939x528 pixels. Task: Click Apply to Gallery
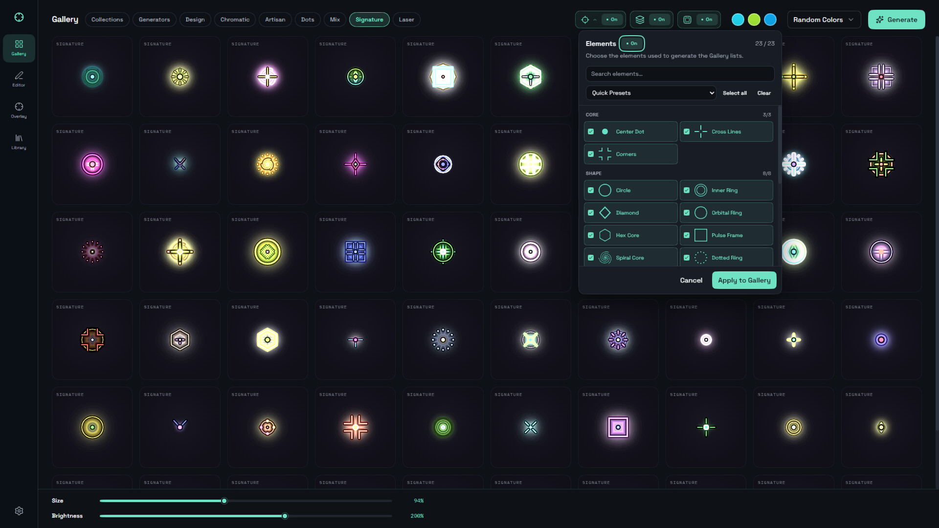(x=744, y=280)
